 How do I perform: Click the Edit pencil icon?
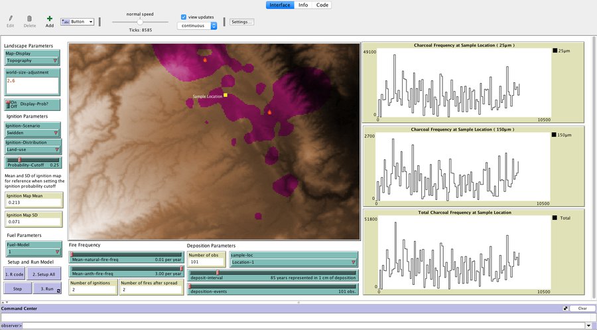click(x=10, y=19)
